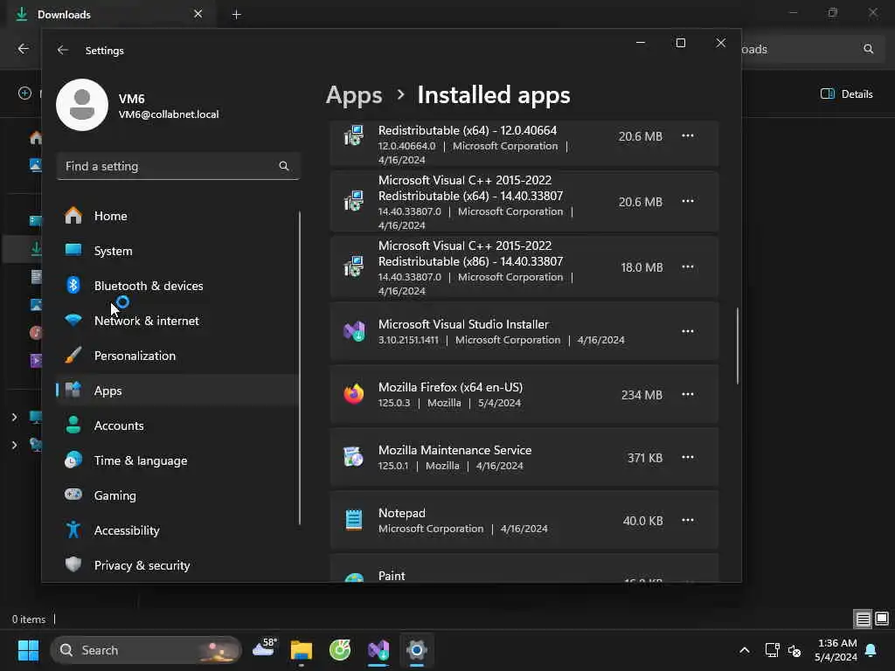The image size is (895, 671).
Task: Open the network status tray icon
Action: pos(772,650)
